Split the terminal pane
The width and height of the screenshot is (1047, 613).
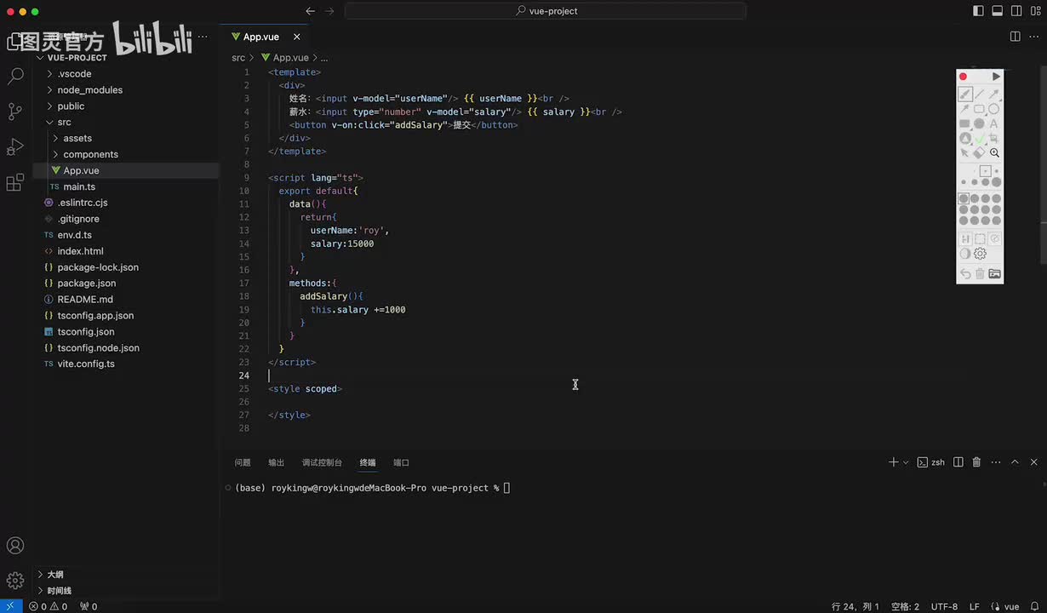pyautogui.click(x=958, y=462)
